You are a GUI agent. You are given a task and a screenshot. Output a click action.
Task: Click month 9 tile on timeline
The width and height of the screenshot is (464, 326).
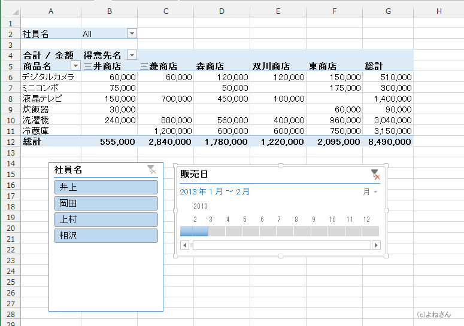click(x=319, y=231)
